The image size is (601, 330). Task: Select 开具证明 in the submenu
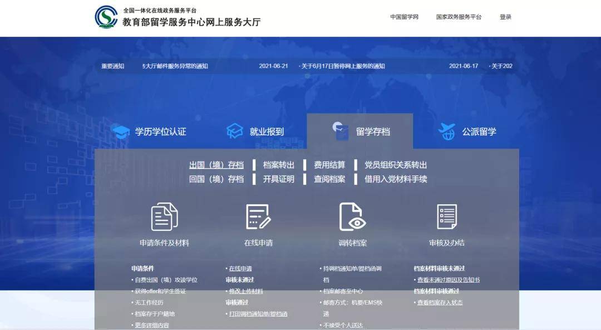tap(279, 179)
